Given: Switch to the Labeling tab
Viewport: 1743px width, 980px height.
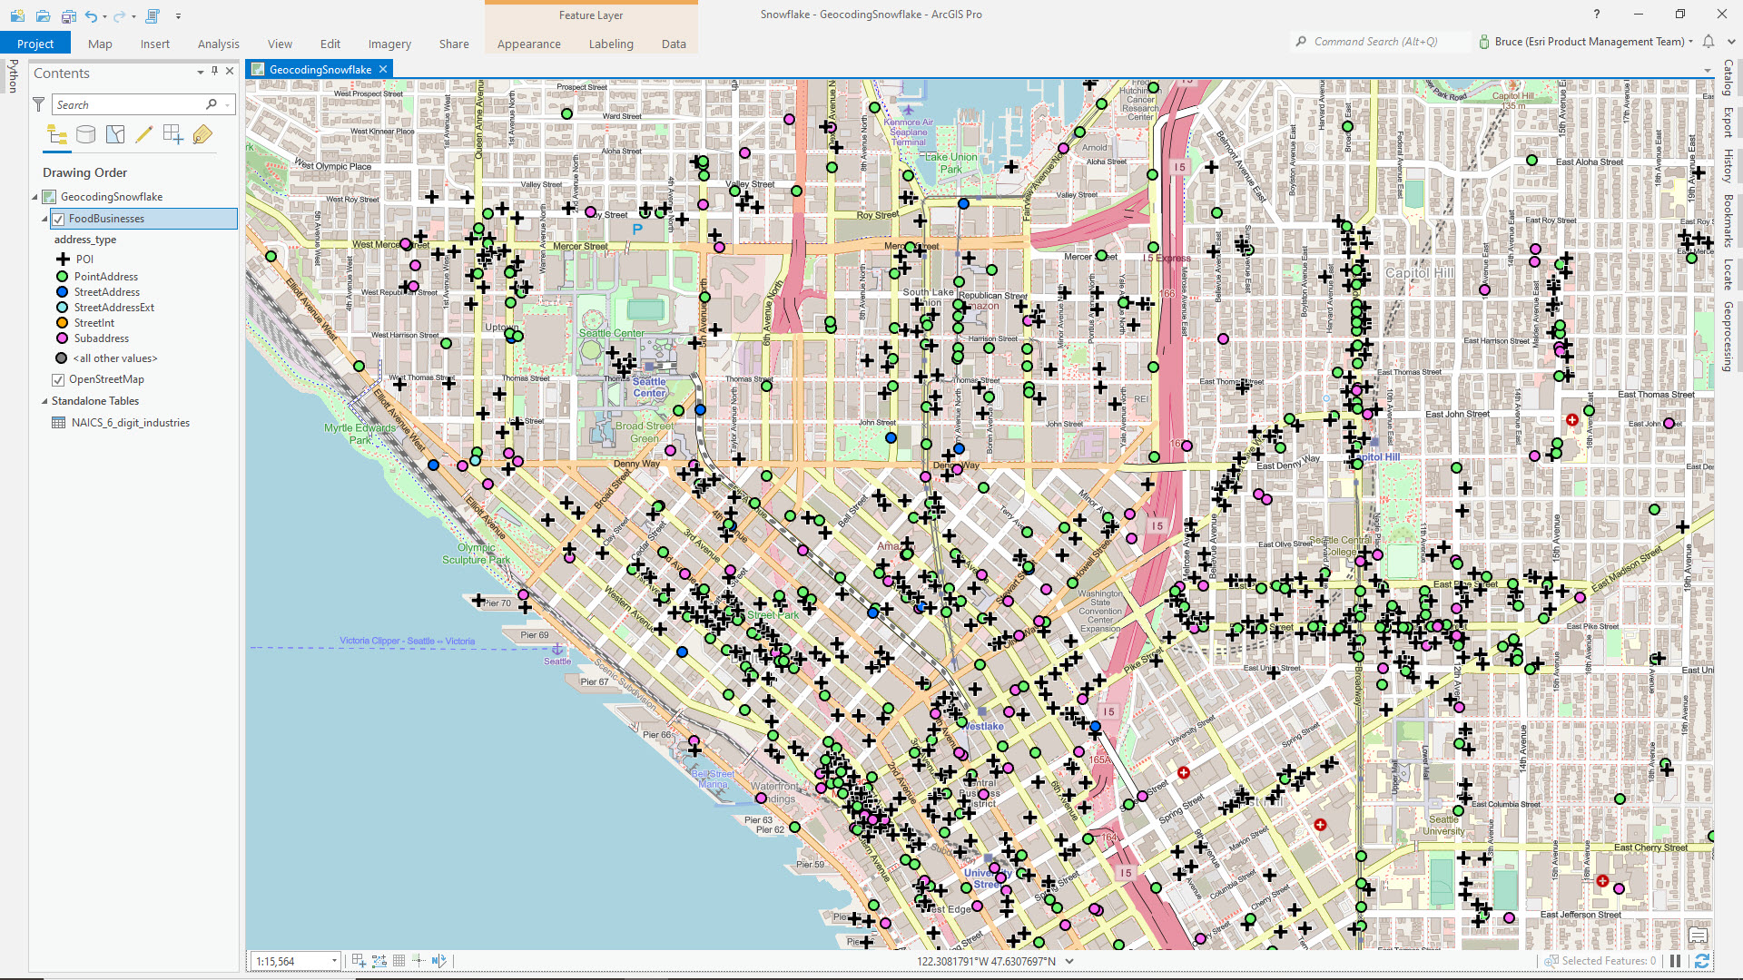Looking at the screenshot, I should click(611, 44).
